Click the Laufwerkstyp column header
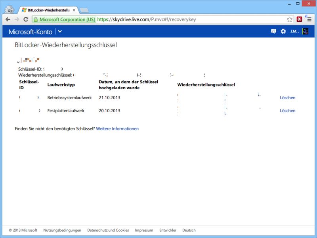Image resolution: width=317 pixels, height=238 pixels. point(61,85)
